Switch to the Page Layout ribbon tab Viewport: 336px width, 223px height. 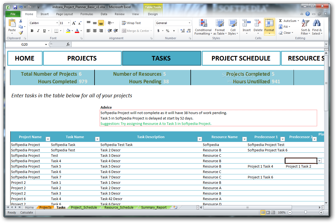point(65,14)
